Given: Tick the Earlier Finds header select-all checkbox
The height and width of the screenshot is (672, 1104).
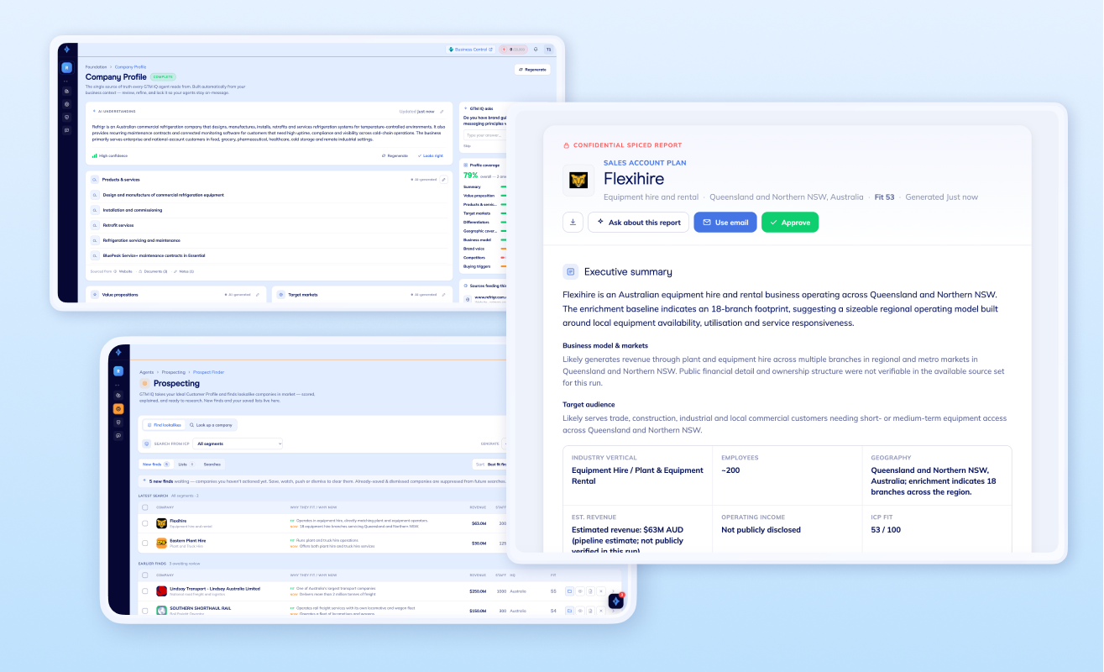Looking at the screenshot, I should 145,575.
